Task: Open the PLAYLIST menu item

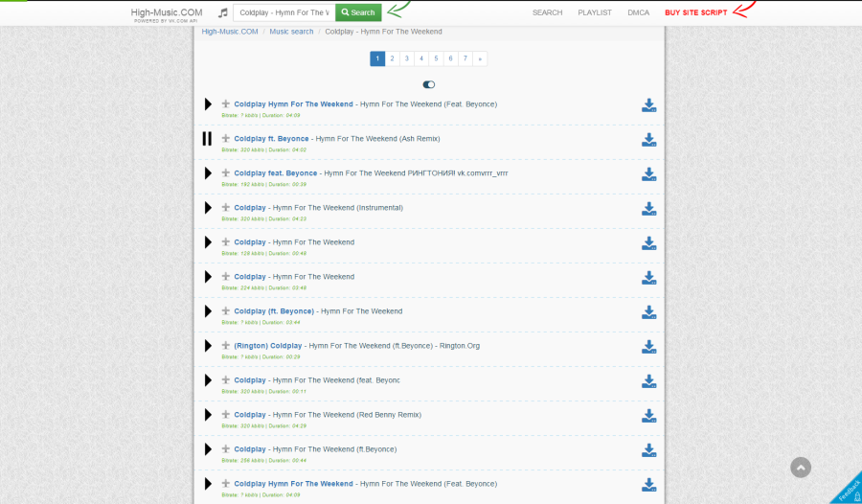Action: [x=594, y=12]
